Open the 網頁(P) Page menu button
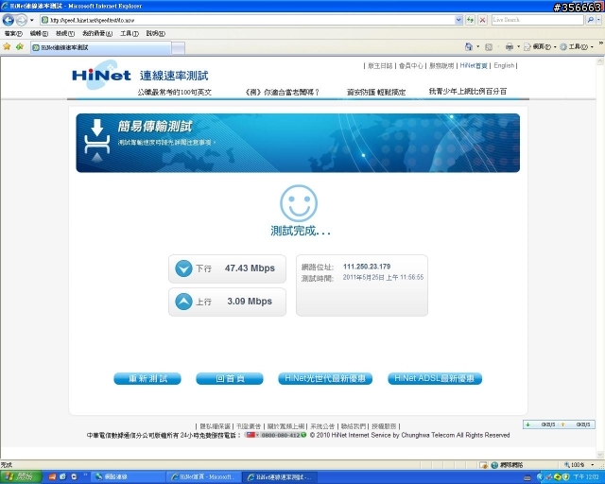 540,46
